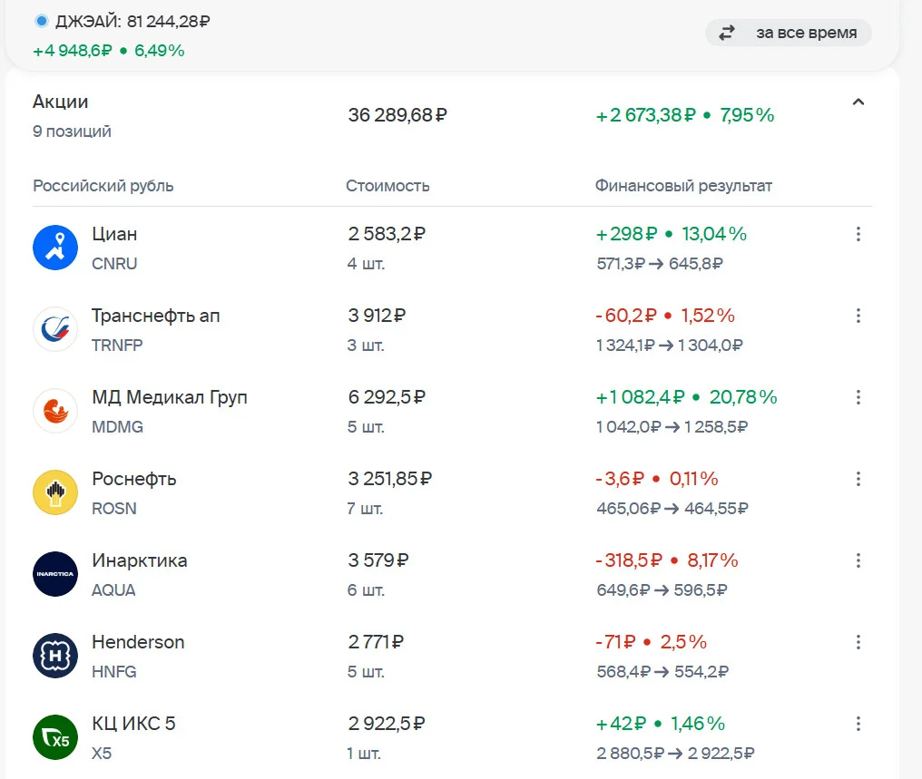The height and width of the screenshot is (779, 922).
Task: Click the Российский рубль column header
Action: click(103, 186)
